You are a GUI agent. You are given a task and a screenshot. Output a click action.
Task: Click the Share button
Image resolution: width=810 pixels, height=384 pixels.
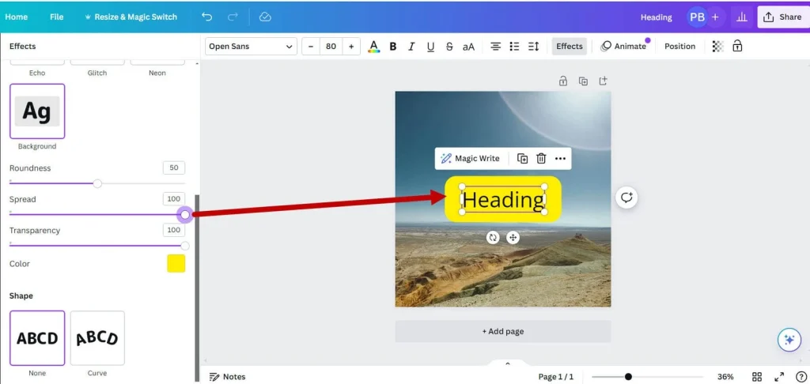coord(782,17)
